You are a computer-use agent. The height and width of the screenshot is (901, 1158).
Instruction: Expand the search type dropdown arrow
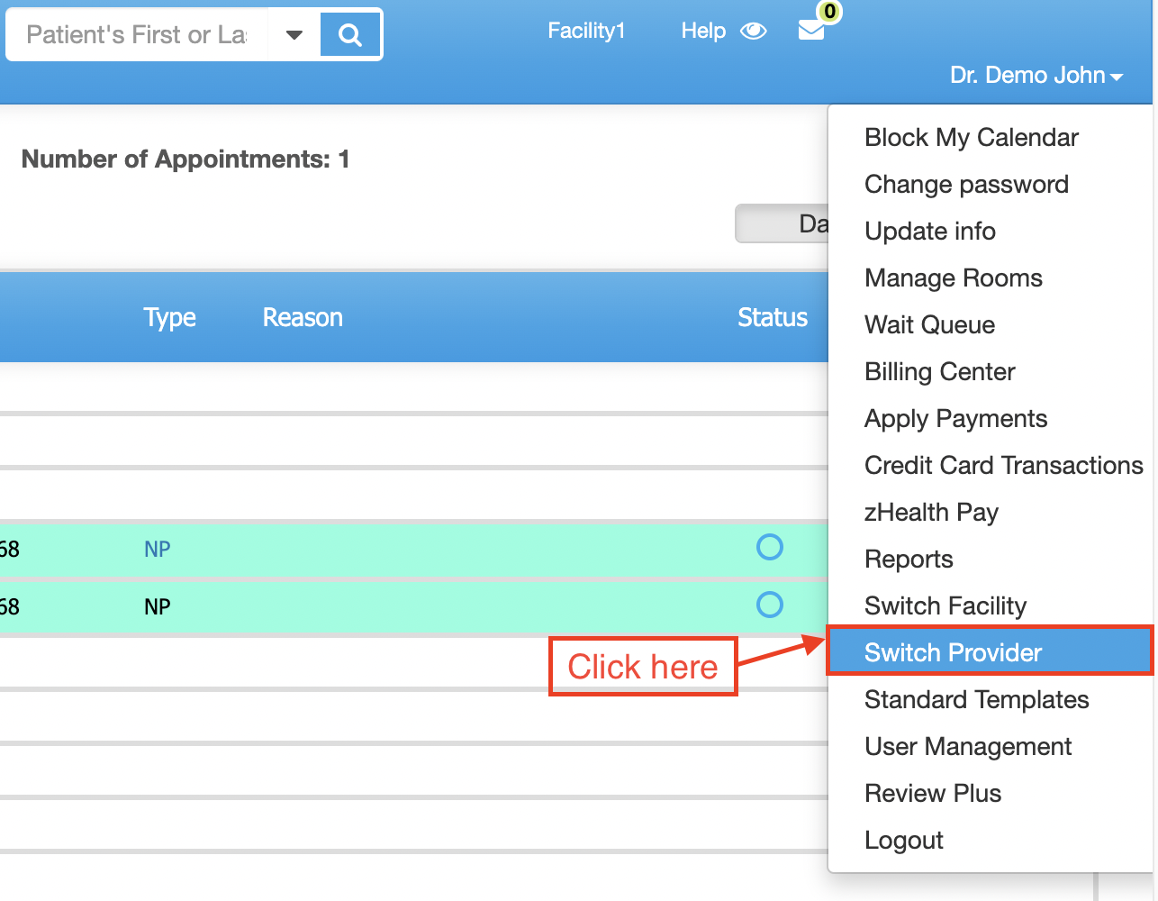[x=294, y=33]
